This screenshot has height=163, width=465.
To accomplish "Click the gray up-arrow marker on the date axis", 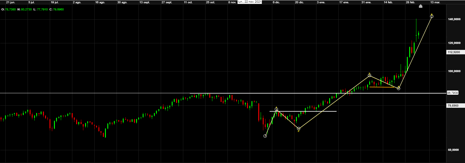I will pos(421,6).
